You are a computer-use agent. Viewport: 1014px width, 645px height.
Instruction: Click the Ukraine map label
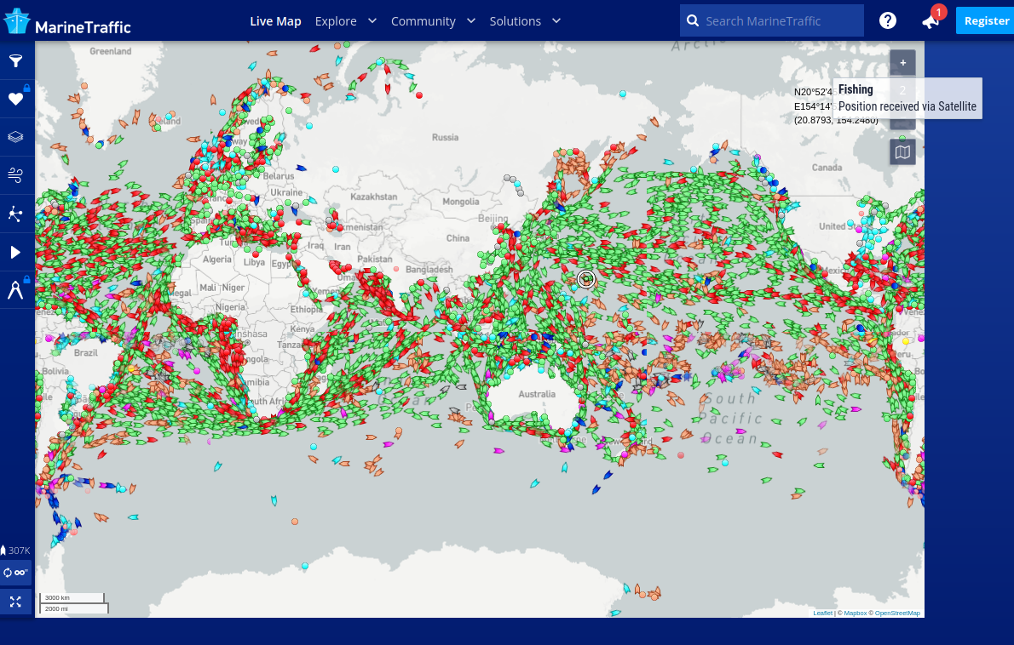coord(286,192)
